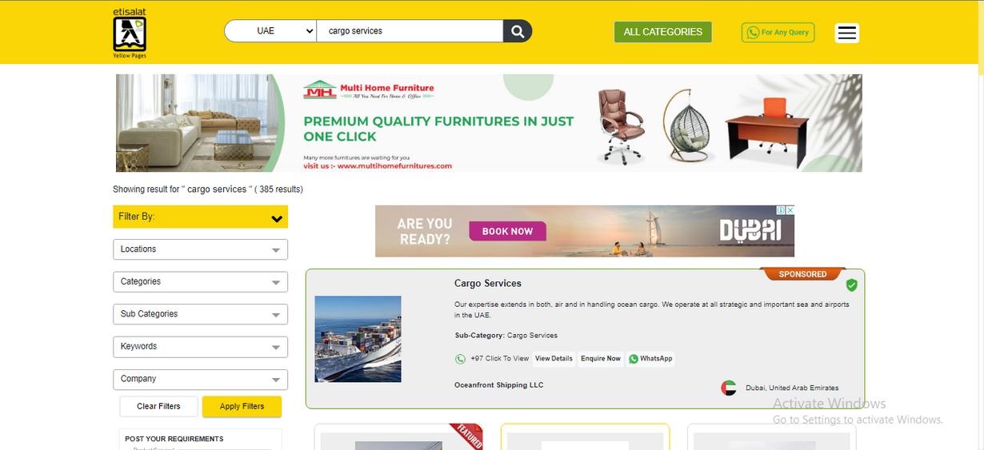Open the hamburger menu icon
The height and width of the screenshot is (450, 984).
coord(846,33)
